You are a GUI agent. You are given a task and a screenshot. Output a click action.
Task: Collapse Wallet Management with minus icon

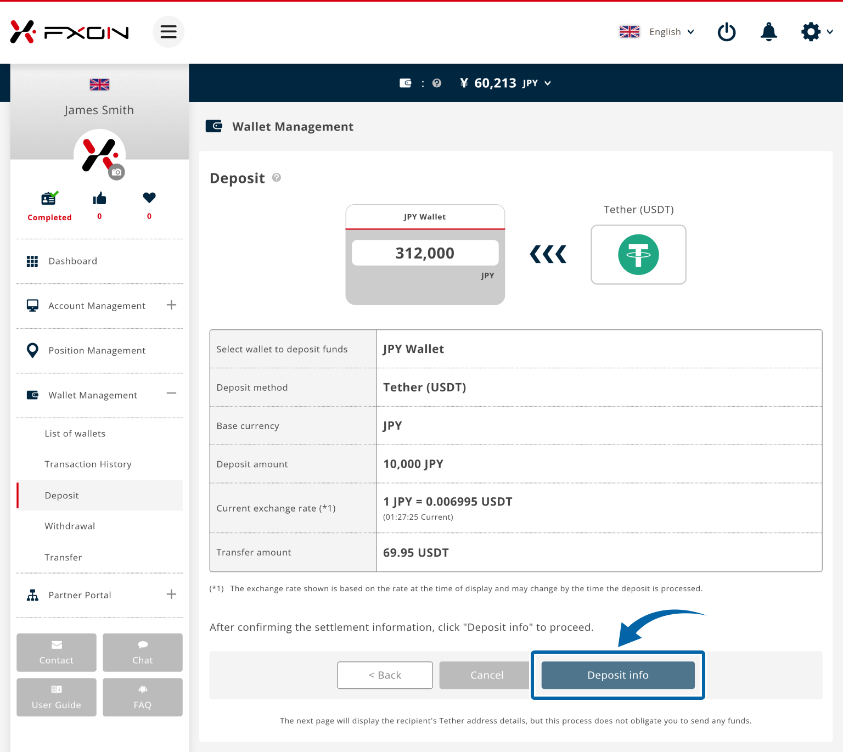[x=171, y=393]
